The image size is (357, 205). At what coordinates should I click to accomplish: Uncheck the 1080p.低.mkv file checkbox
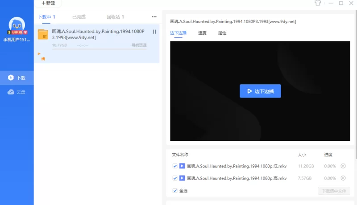(x=175, y=166)
